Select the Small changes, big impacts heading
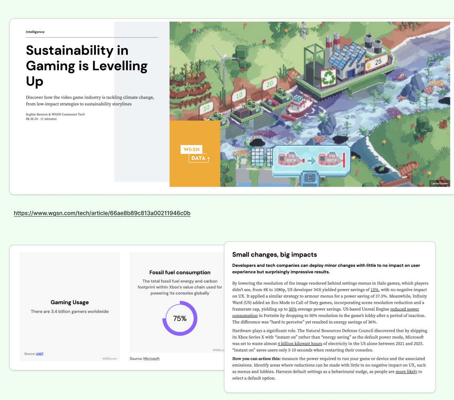 [x=274, y=255]
